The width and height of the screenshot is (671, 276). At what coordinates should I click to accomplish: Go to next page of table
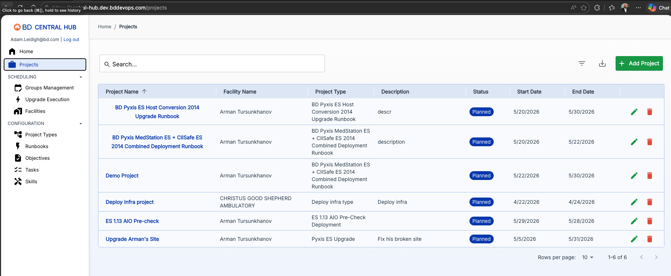coord(656,257)
